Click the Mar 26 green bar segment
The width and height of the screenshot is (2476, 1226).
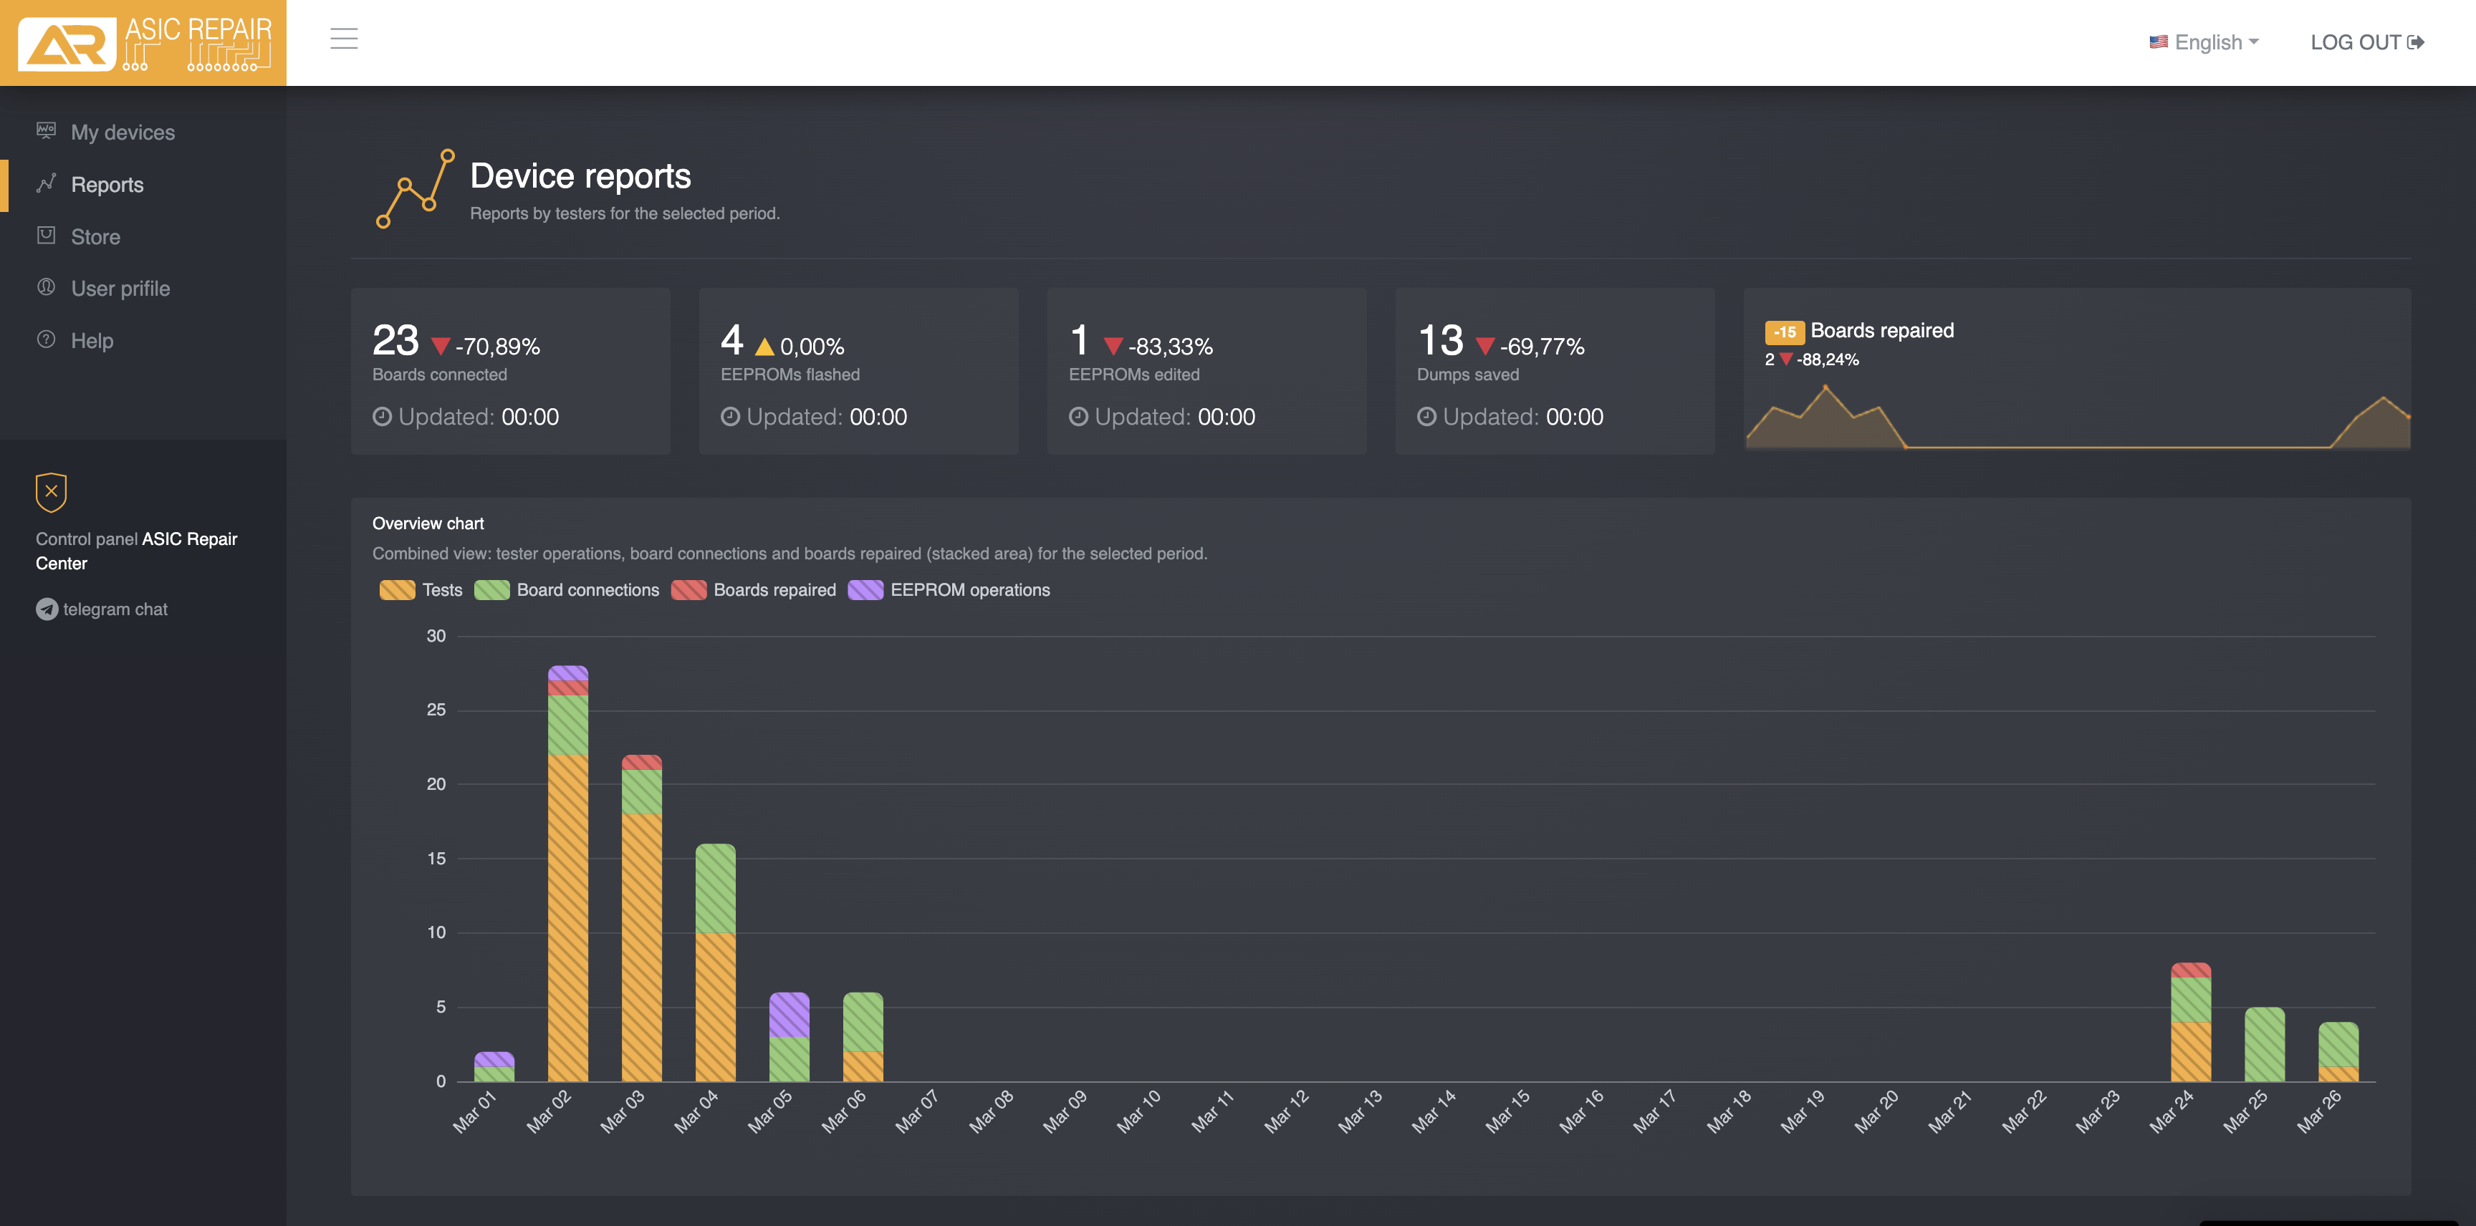[x=2338, y=1044]
